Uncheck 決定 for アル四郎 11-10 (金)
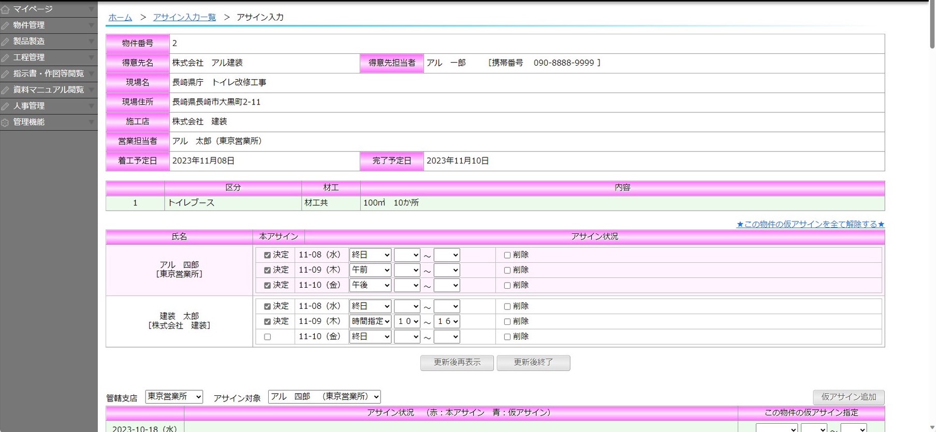Screen dimensions: 936x432 click(267, 285)
